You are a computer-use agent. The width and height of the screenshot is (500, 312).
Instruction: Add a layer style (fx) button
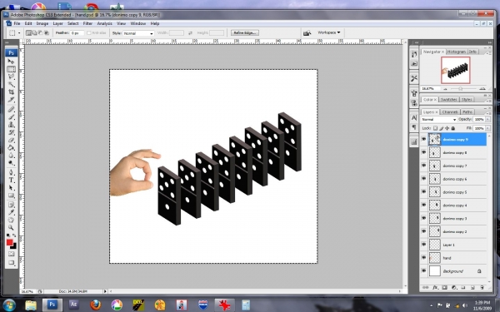point(435,288)
